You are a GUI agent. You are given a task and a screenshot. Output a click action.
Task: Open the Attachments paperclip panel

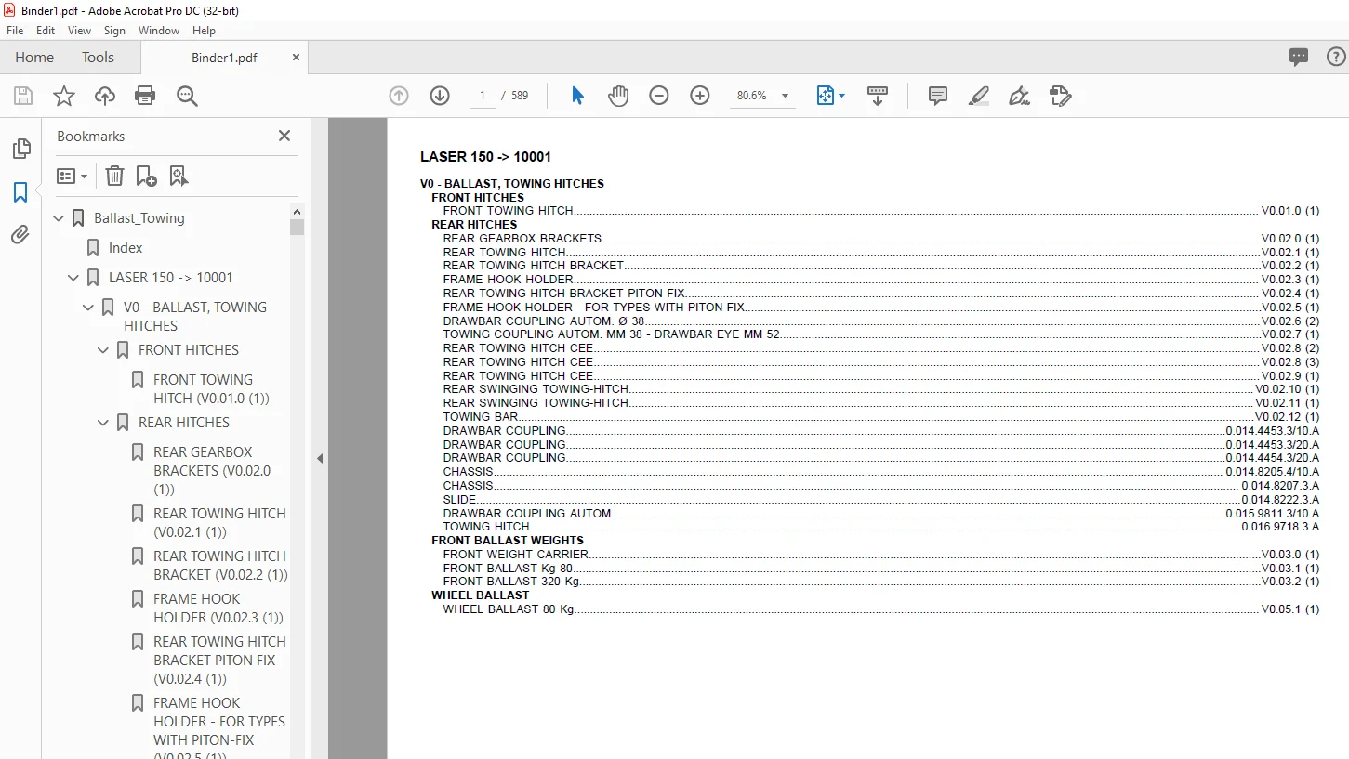point(20,235)
